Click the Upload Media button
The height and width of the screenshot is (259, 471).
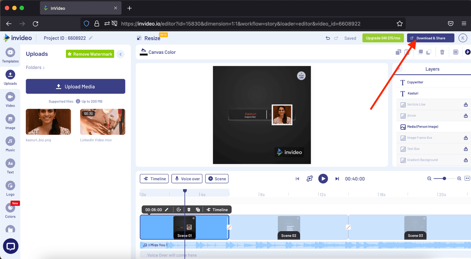pos(75,86)
